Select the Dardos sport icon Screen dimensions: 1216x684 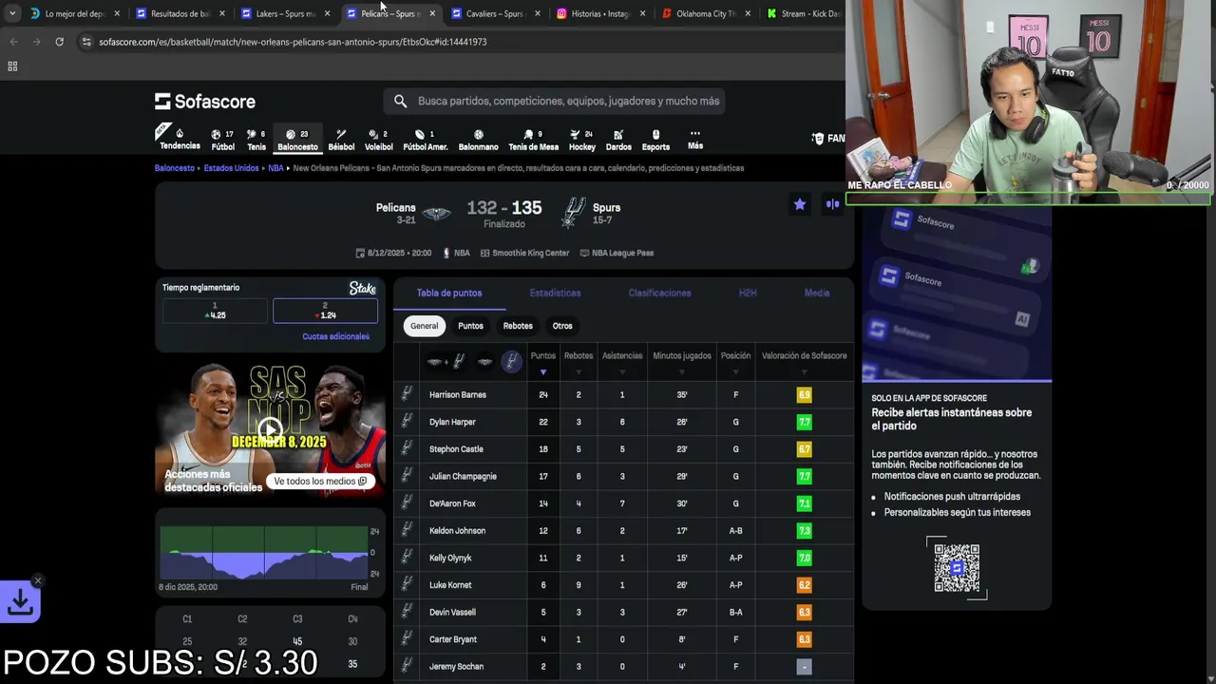coord(618,140)
